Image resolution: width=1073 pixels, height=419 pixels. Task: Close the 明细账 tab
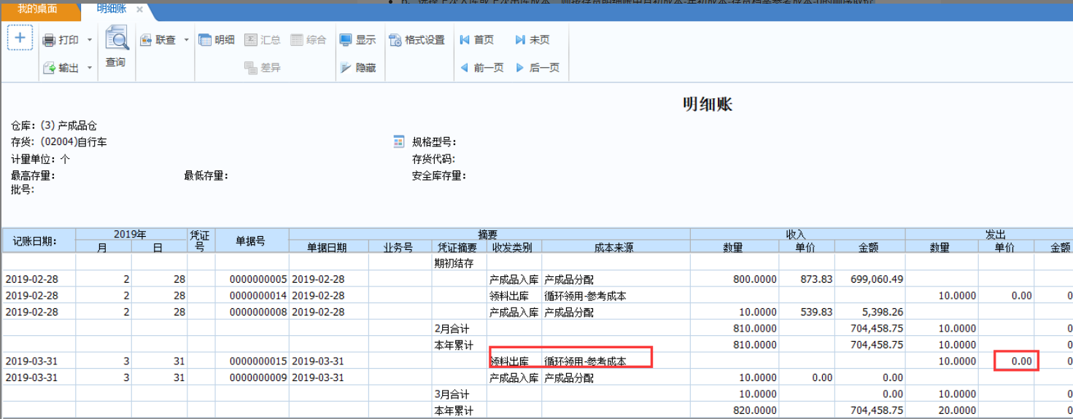coord(139,9)
